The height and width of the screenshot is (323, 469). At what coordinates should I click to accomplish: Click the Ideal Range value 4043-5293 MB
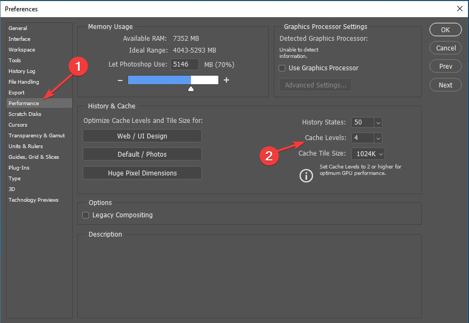pos(194,50)
